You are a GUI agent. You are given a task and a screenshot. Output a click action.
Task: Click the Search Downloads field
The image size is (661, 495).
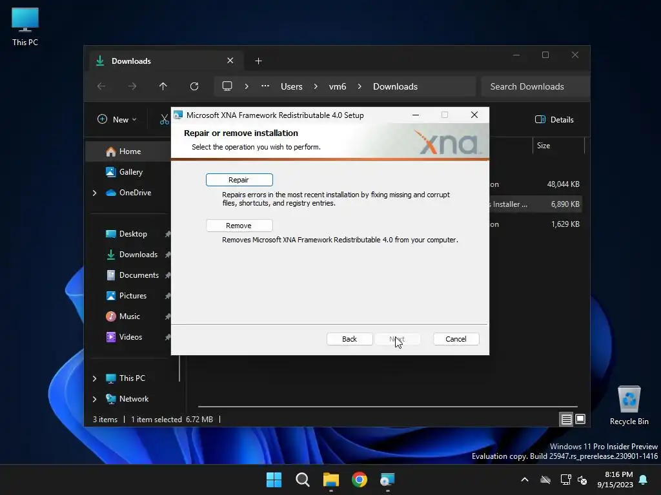point(535,86)
